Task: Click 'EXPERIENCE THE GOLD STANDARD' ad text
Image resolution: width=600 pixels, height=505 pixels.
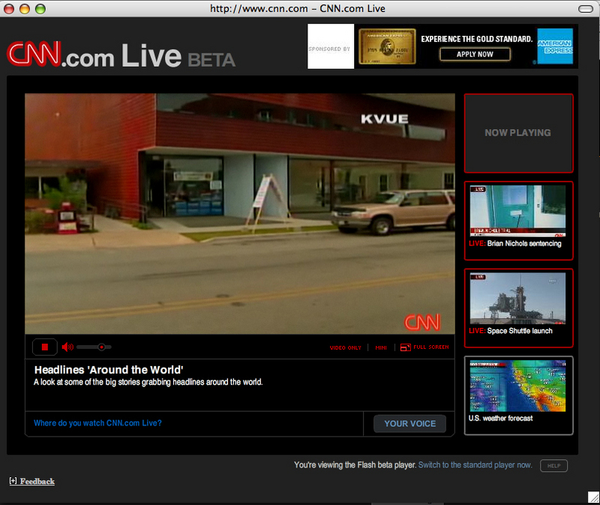Action: pyautogui.click(x=477, y=39)
